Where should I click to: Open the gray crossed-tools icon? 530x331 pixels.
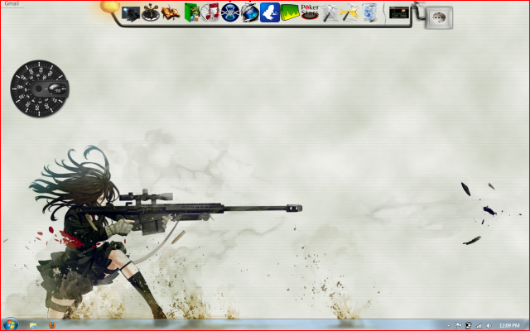pos(330,13)
